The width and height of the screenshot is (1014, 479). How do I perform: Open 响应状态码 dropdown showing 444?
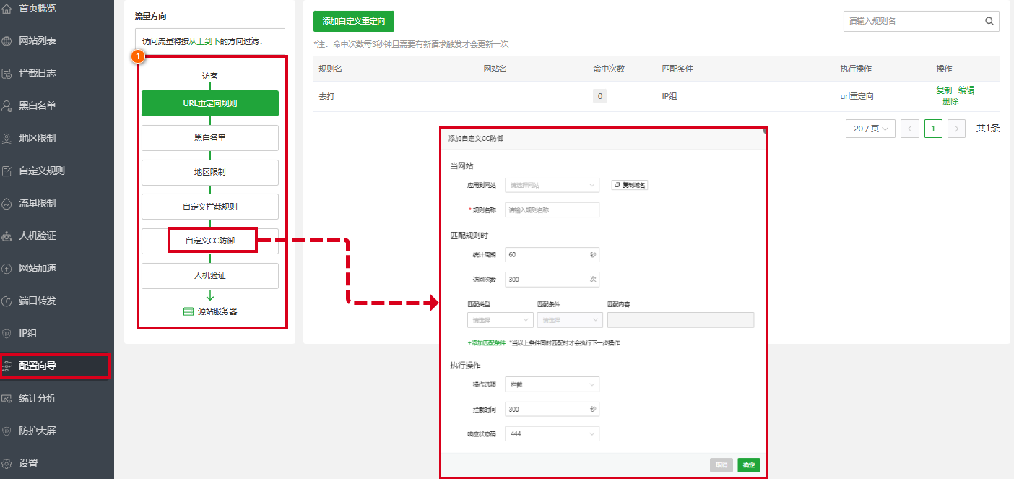pos(552,433)
